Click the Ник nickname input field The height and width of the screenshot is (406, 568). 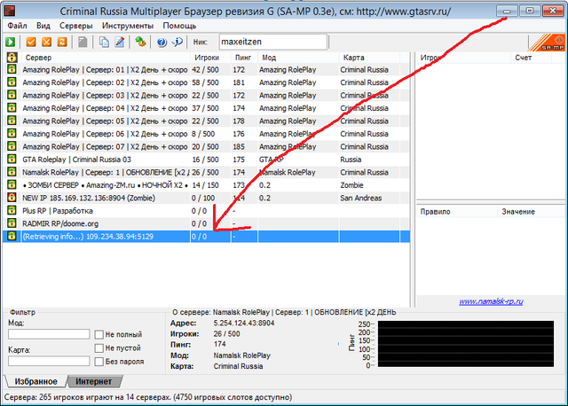coord(273,42)
